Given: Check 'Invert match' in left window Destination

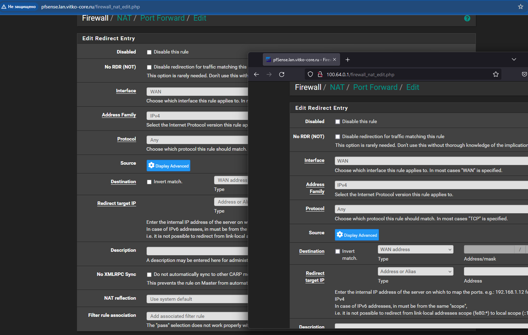Looking at the screenshot, I should 149,182.
